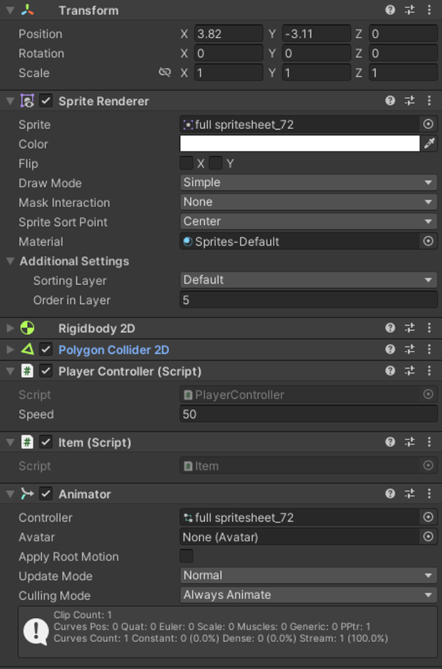Click the Sprite Renderer component icon

26,100
